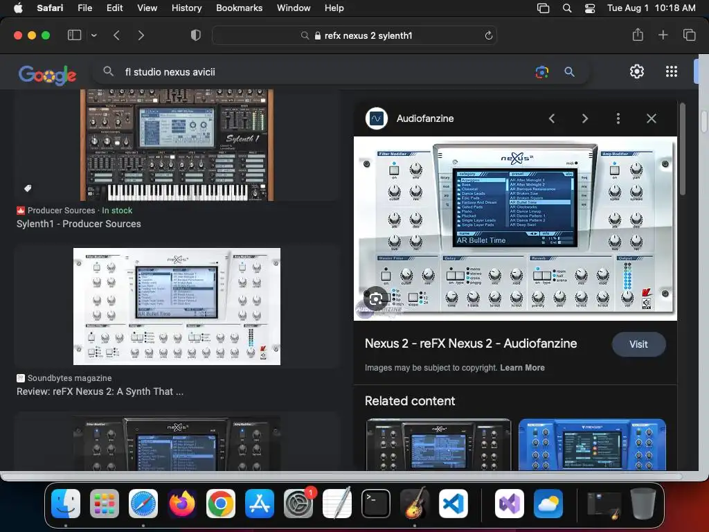The image size is (709, 532).
Task: Launch Firefox from the Dock
Action: coord(182,503)
